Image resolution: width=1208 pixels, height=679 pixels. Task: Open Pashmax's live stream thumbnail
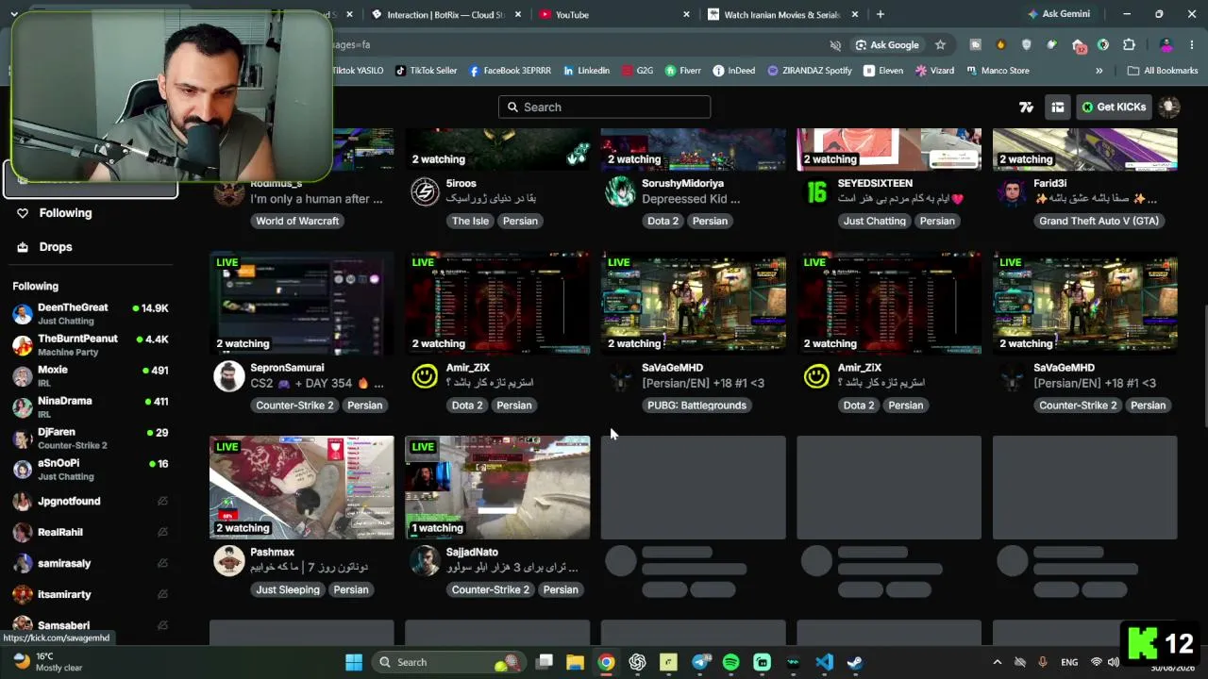point(302,488)
